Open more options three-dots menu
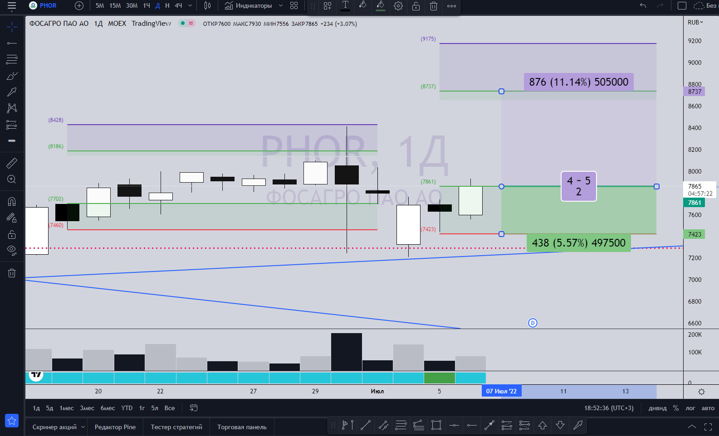This screenshot has width=719, height=436. point(451,6)
